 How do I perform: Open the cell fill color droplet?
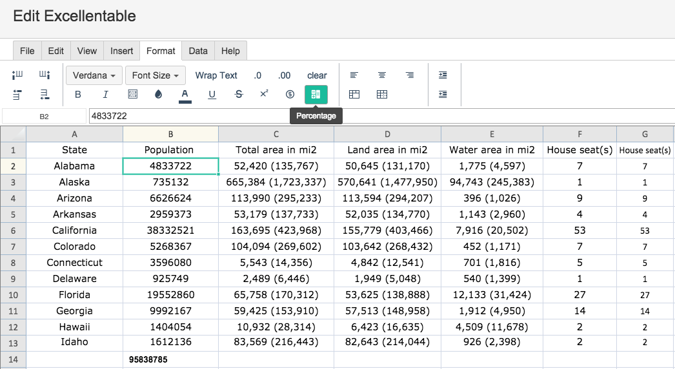[x=158, y=95]
